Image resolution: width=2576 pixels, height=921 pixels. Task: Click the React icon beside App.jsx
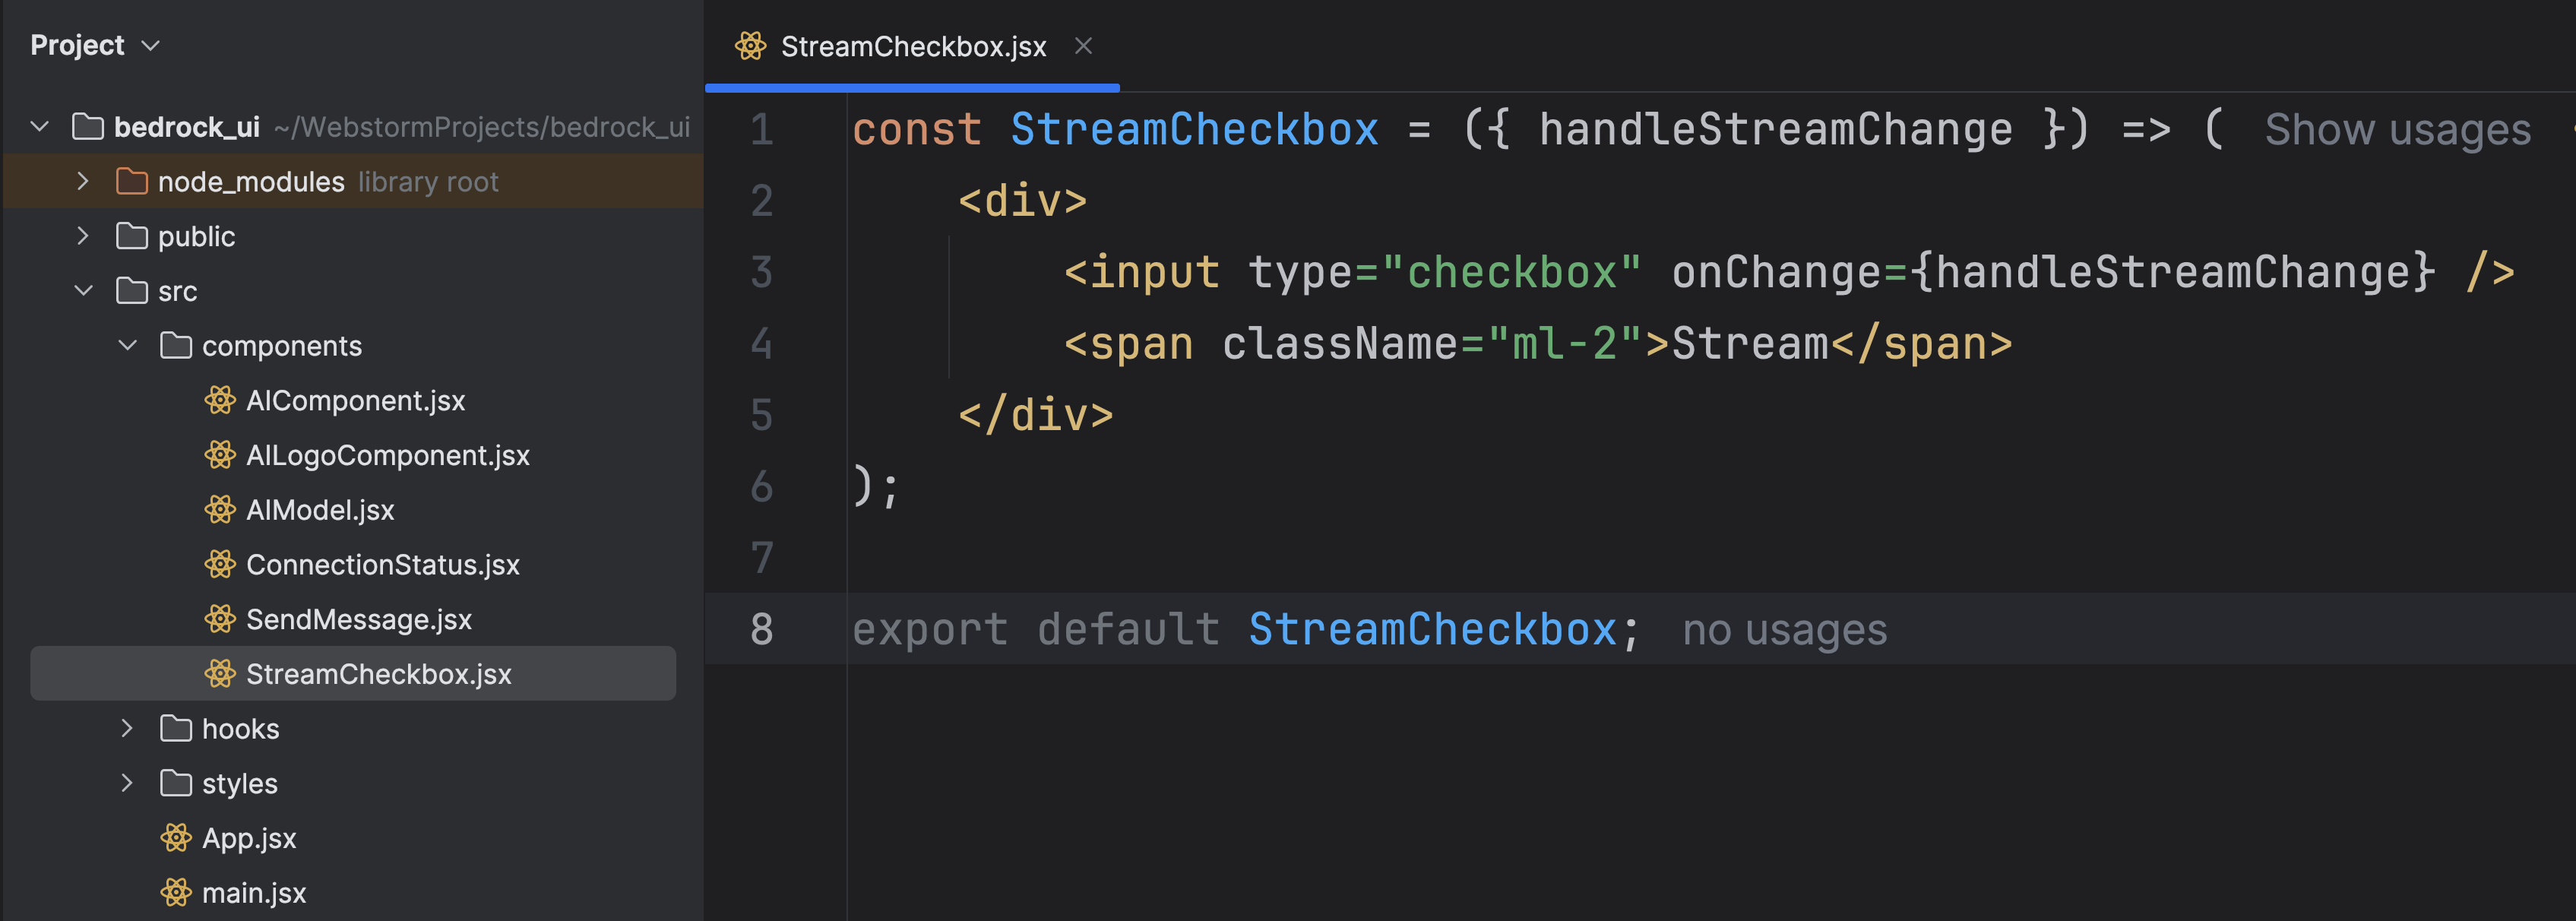click(x=176, y=838)
